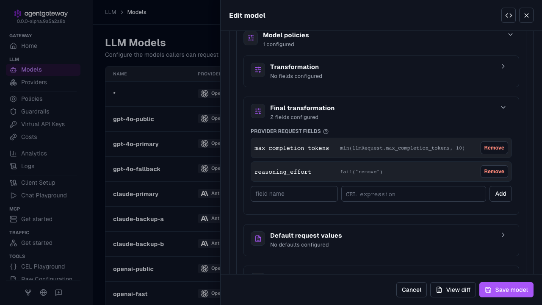Select the claude-backup-a model row
542x305 pixels.
click(x=163, y=219)
